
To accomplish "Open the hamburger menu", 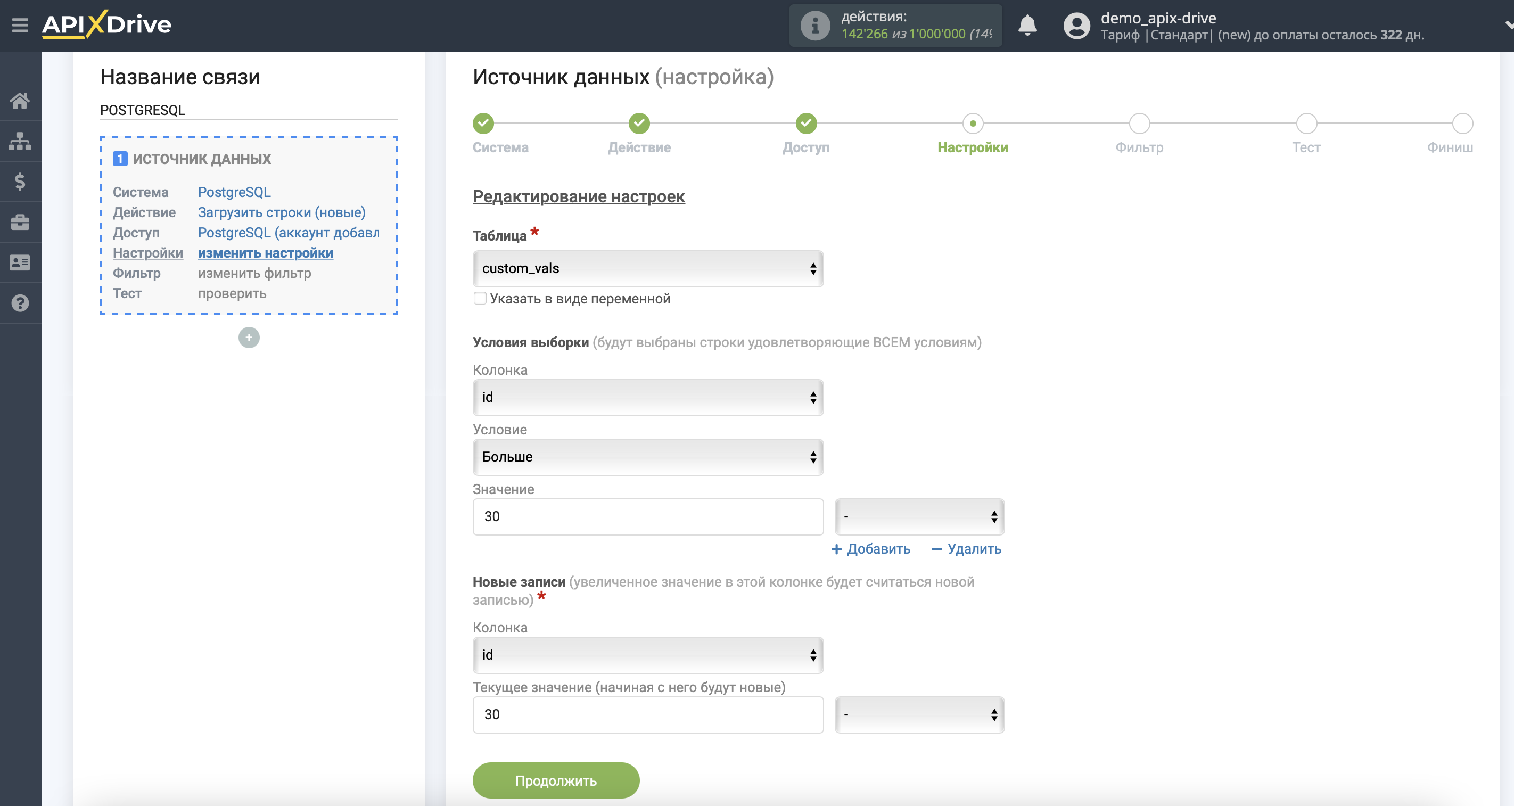I will click(x=20, y=25).
